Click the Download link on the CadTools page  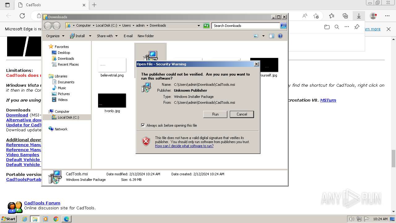click(17, 115)
